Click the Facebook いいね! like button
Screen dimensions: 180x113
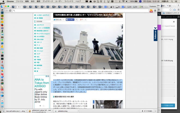pyautogui.click(x=70, y=20)
